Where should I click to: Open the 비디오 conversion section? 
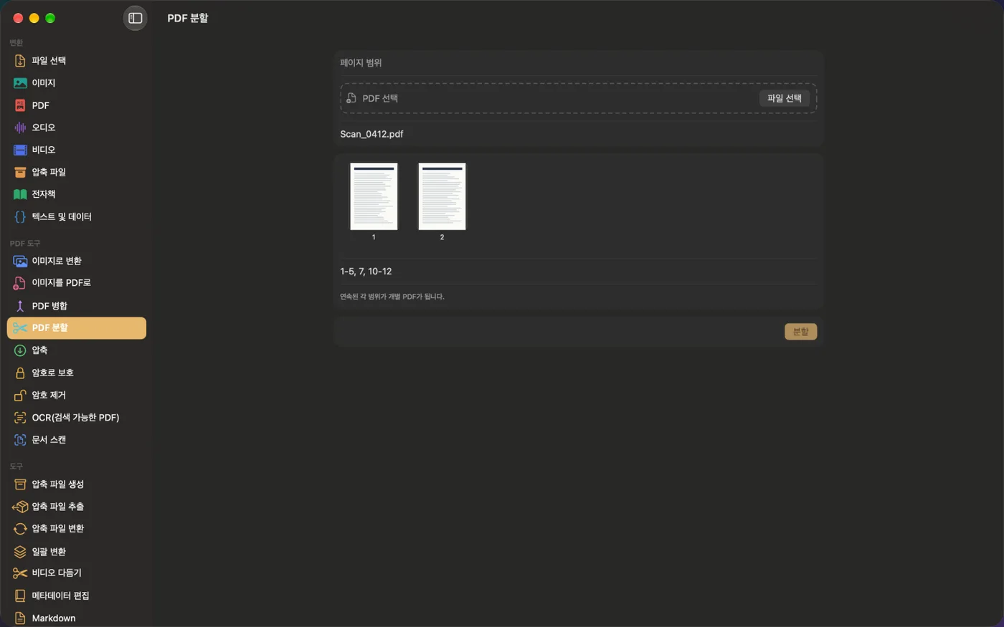tap(76, 150)
